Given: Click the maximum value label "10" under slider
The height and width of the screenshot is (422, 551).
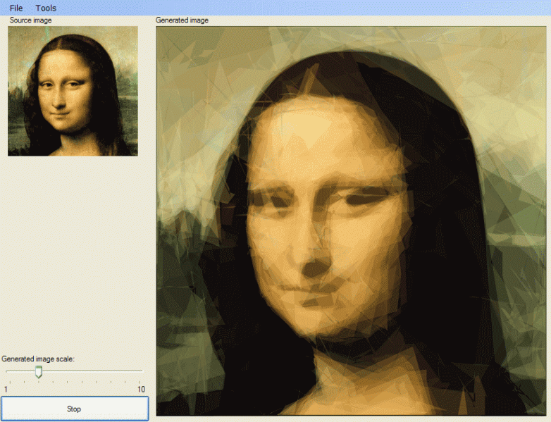Looking at the screenshot, I should pyautogui.click(x=141, y=390).
